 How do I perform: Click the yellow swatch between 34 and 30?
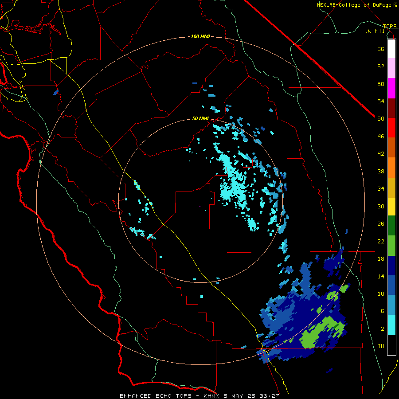pos(391,207)
